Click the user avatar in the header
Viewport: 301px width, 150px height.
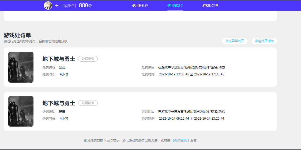[48, 5]
